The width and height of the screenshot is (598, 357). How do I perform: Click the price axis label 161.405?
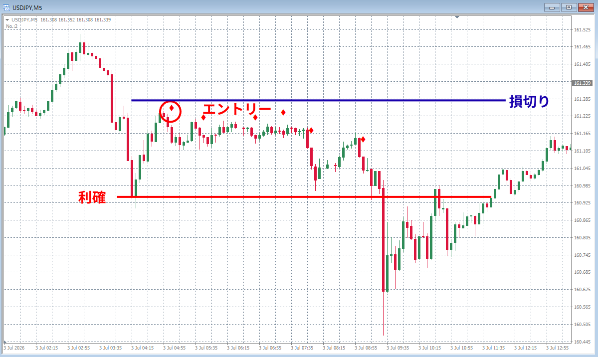(582, 64)
